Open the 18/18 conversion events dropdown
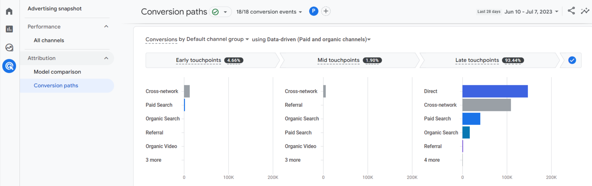The width and height of the screenshot is (592, 186). pyautogui.click(x=269, y=12)
